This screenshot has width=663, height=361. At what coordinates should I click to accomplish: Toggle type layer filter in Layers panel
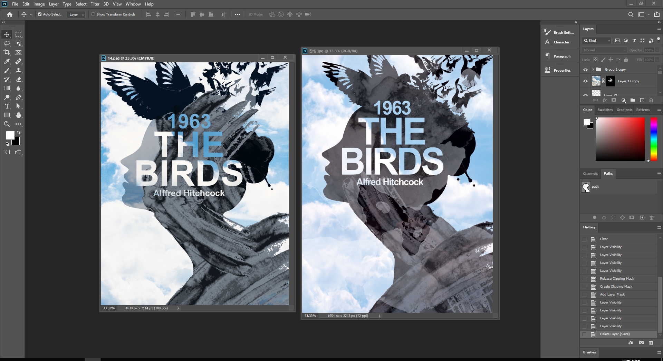[634, 41]
